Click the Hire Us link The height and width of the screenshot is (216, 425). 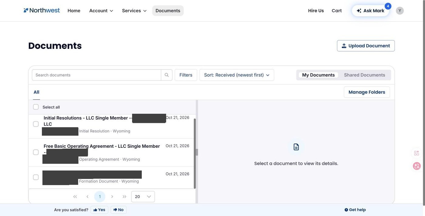click(x=316, y=11)
